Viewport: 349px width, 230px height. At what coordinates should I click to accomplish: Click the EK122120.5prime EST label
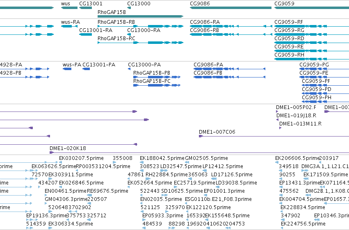[209, 208]
